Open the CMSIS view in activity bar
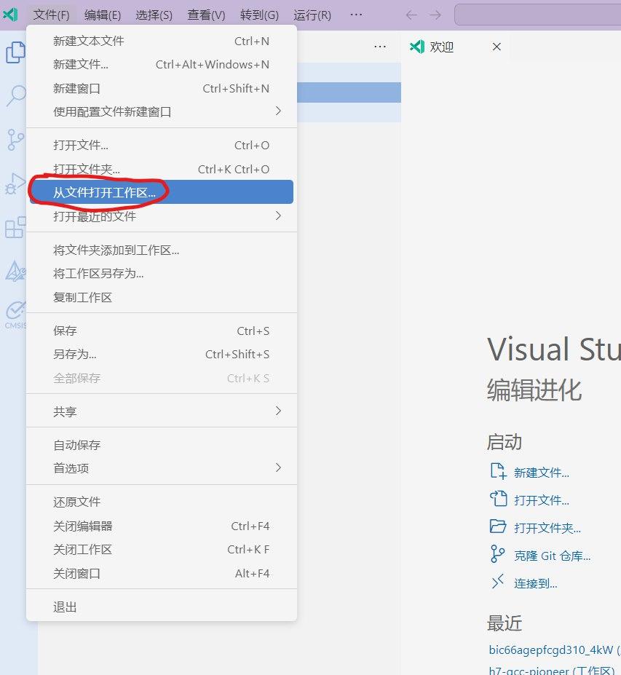Image resolution: width=621 pixels, height=675 pixels. [x=16, y=315]
